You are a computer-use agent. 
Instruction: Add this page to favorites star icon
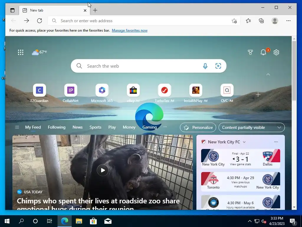coord(234,21)
